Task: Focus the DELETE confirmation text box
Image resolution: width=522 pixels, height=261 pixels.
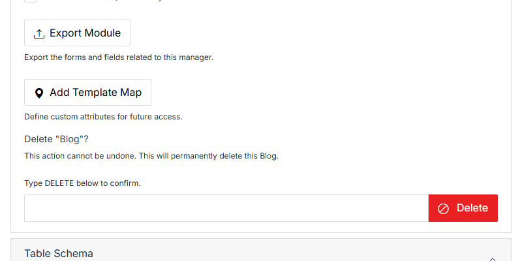Action: (x=226, y=208)
